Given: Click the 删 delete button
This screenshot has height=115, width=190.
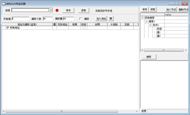Looking at the screenshot, I should click(111, 19).
